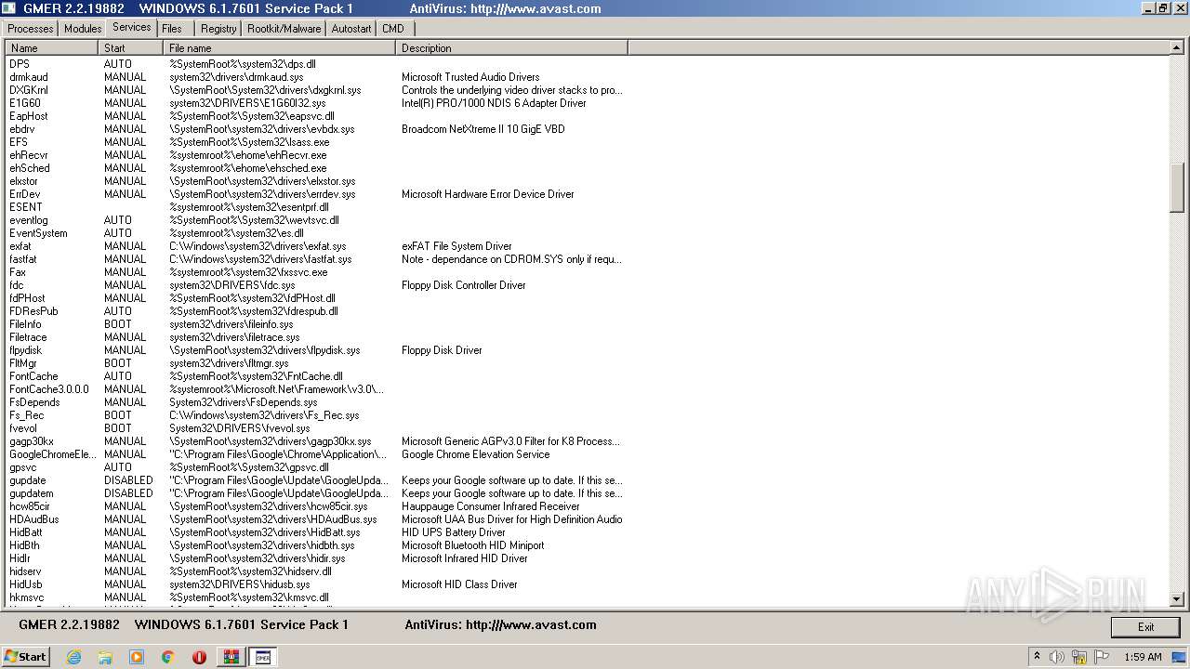Select the Fax service row

pos(316,272)
